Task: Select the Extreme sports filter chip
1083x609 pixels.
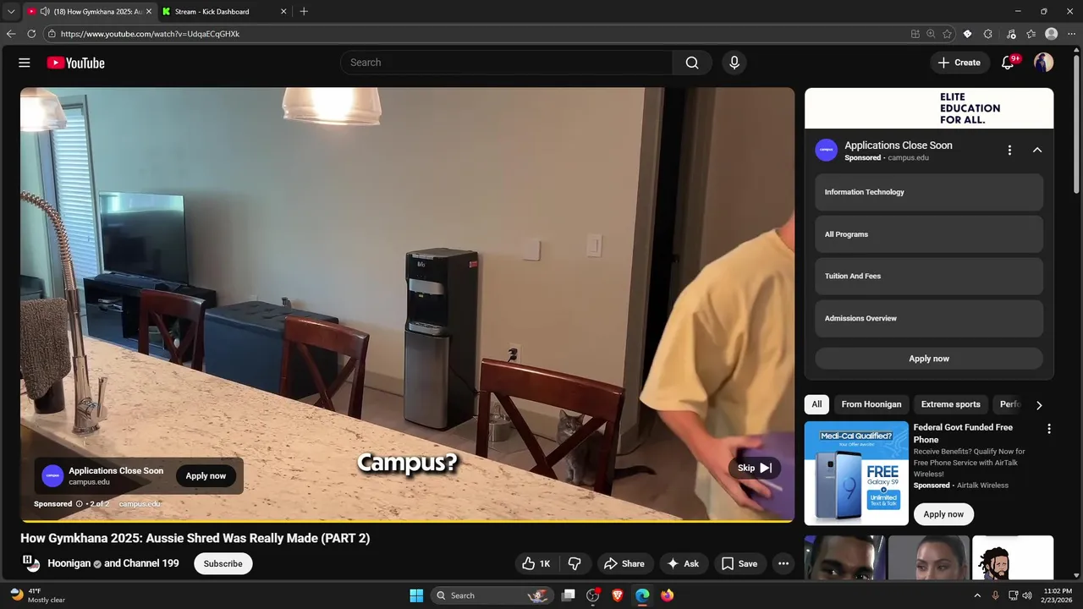Action: (x=951, y=404)
